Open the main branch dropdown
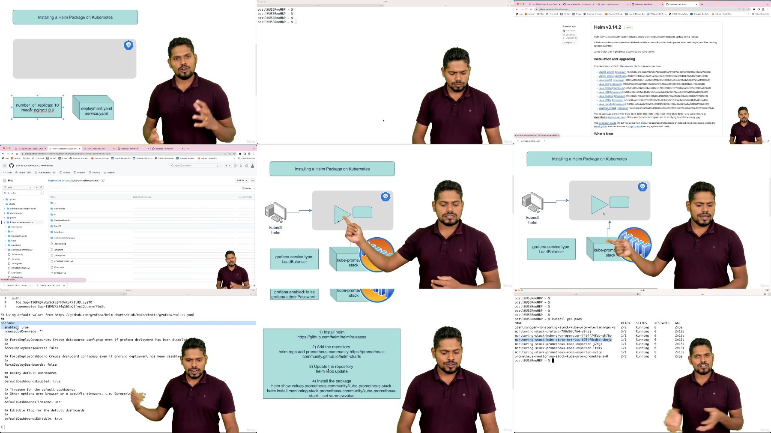 (18, 187)
